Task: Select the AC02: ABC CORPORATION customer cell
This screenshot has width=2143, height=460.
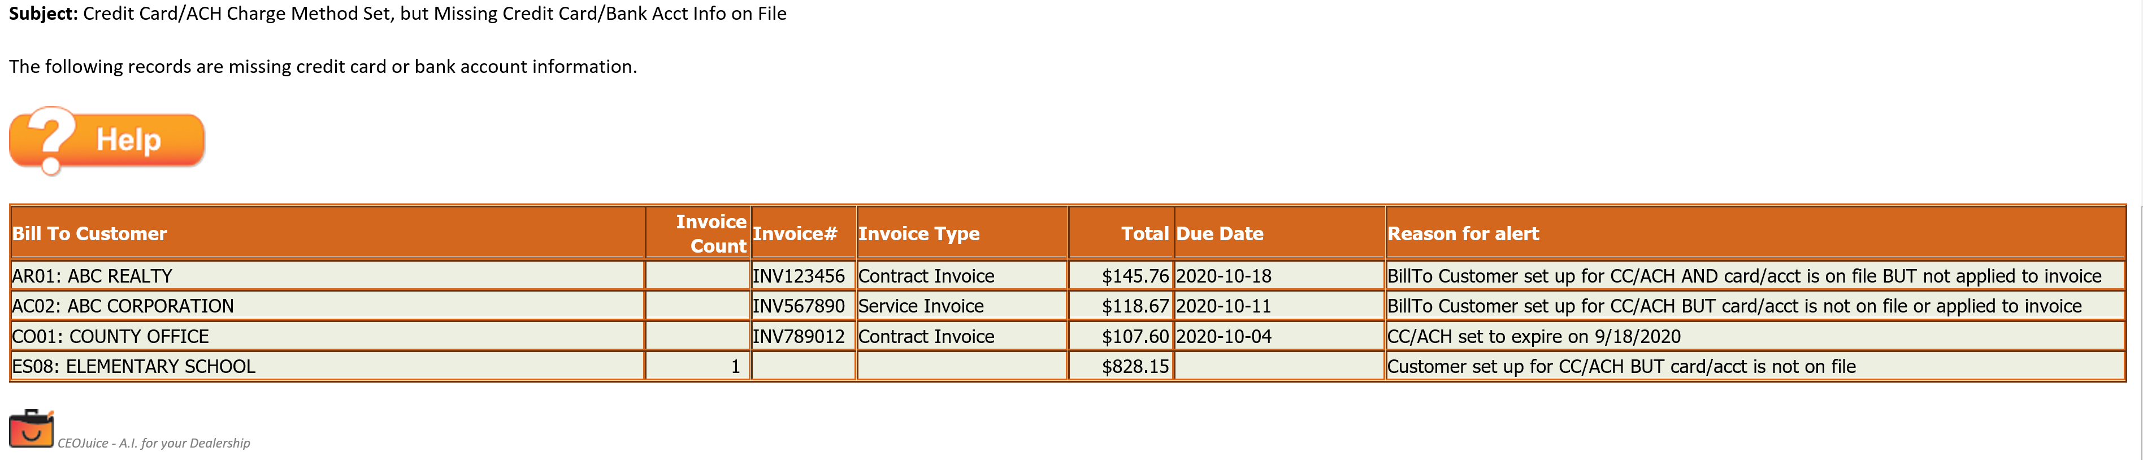Action: [328, 305]
